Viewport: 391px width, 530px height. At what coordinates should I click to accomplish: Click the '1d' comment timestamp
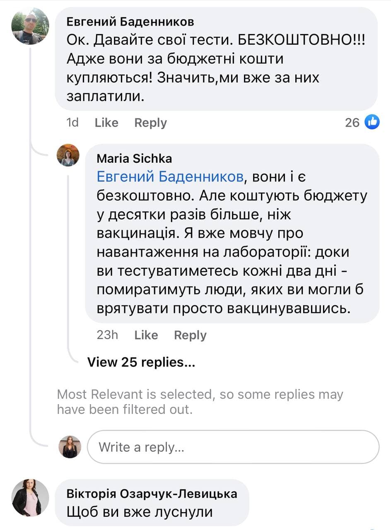click(72, 123)
